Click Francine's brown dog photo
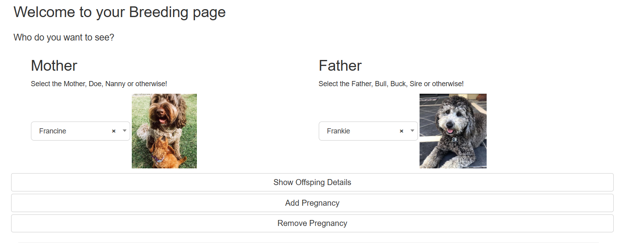This screenshot has height=249, width=622. [164, 131]
